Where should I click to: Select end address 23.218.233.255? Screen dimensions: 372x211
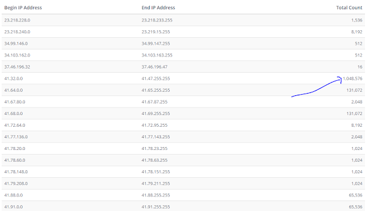(157, 20)
